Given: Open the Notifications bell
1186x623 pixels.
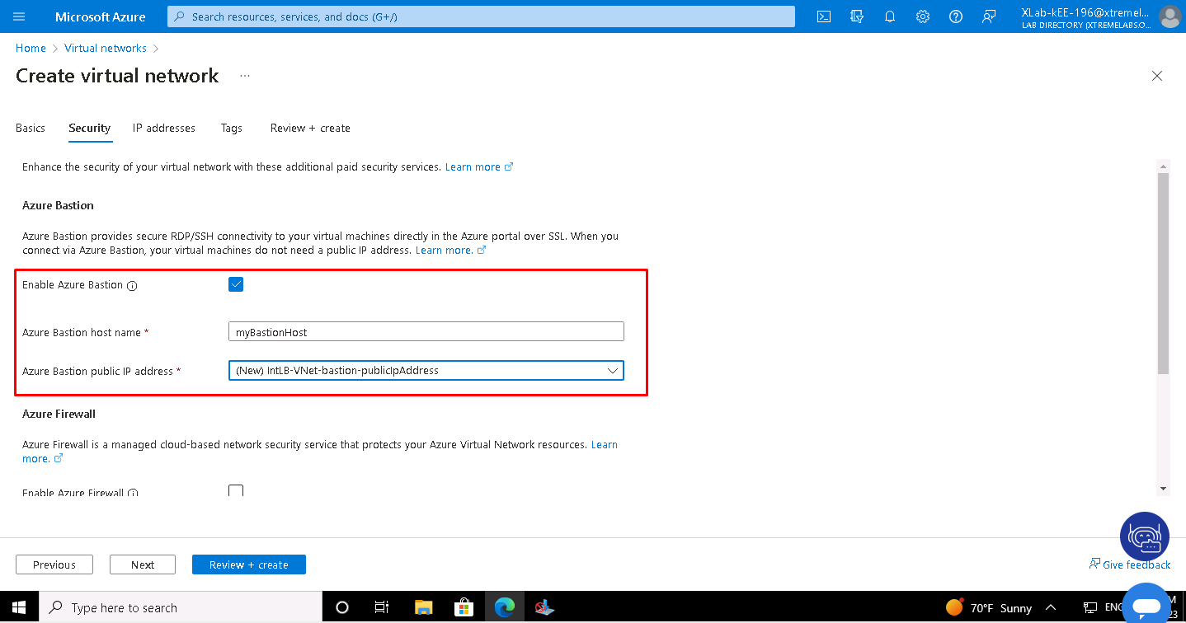Looking at the screenshot, I should [889, 16].
